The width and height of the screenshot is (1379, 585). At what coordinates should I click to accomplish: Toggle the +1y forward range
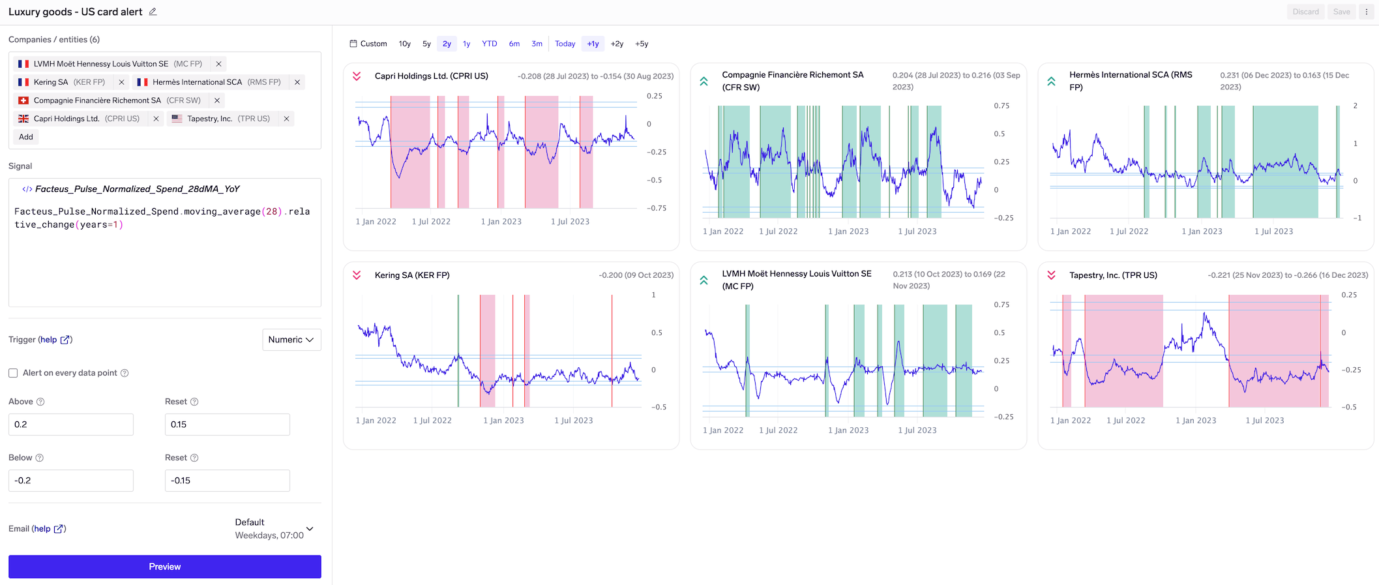pos(593,44)
